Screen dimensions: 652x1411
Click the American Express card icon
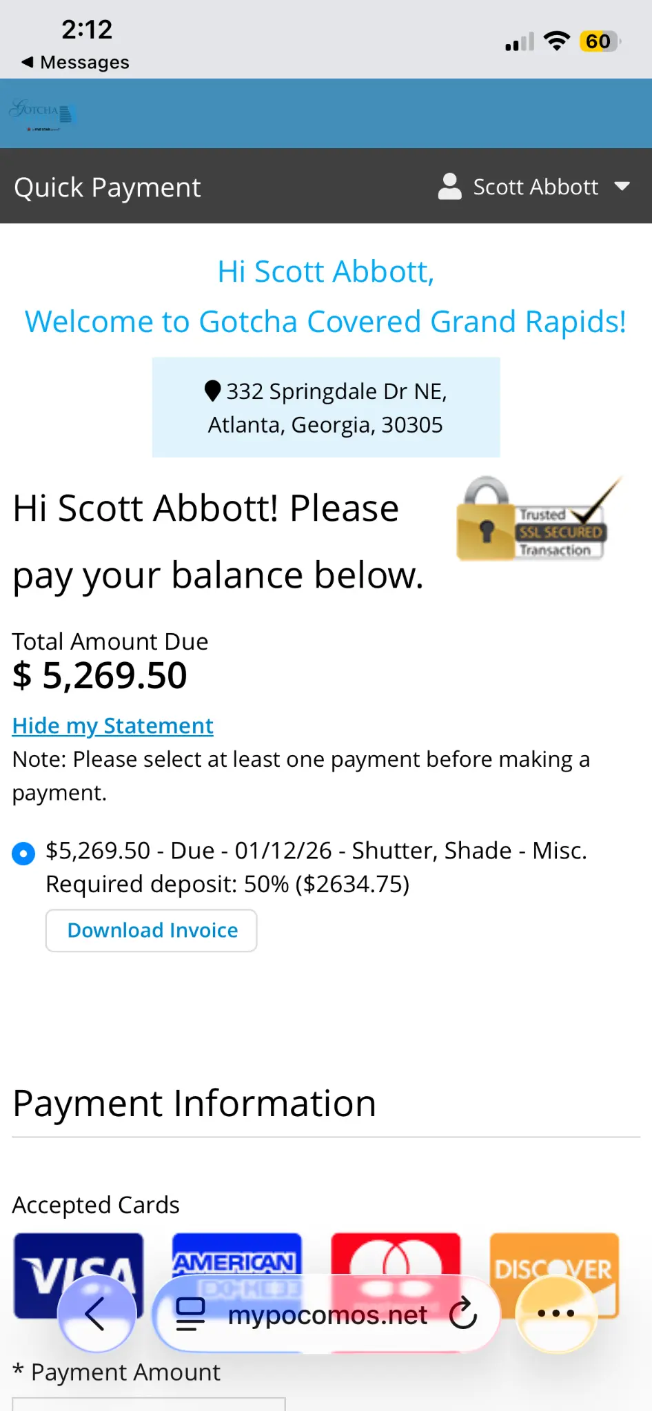(236, 1261)
